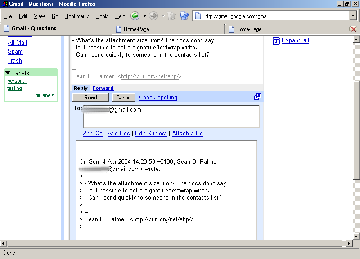This screenshot has height=259, width=360.
Task: Open the URL bar history dropdown
Action: coord(352,16)
